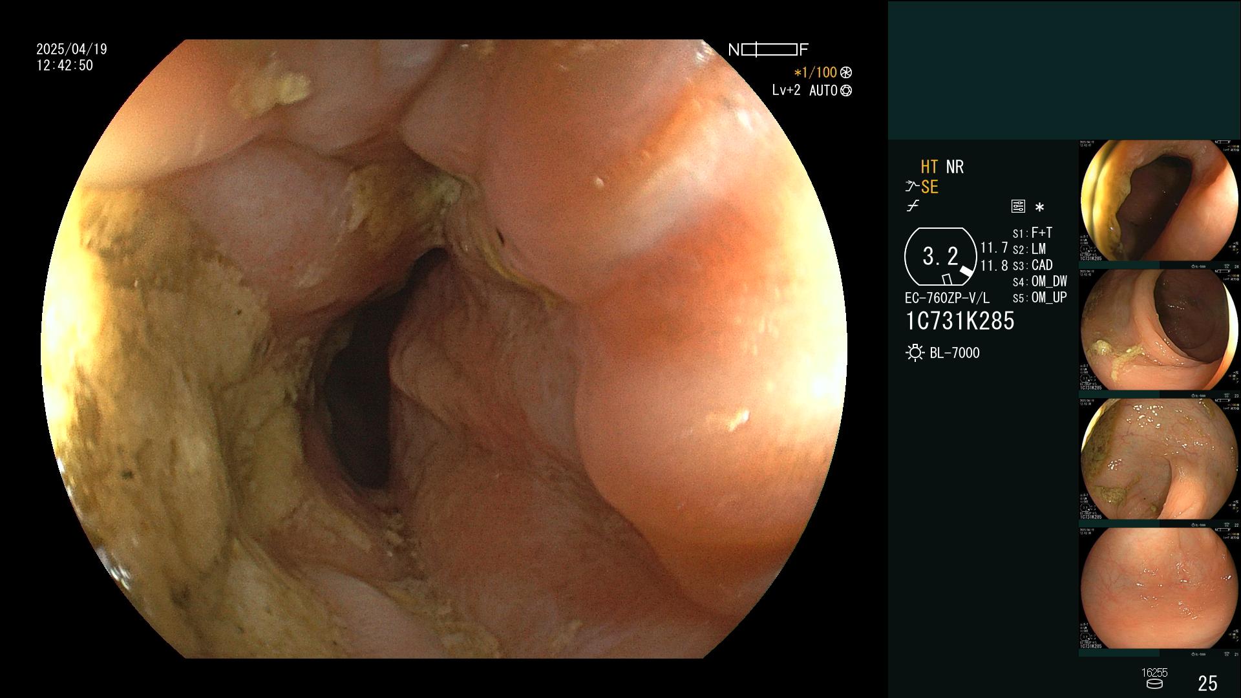Click the 11.8 channel value
The width and height of the screenshot is (1241, 698).
pyautogui.click(x=994, y=265)
